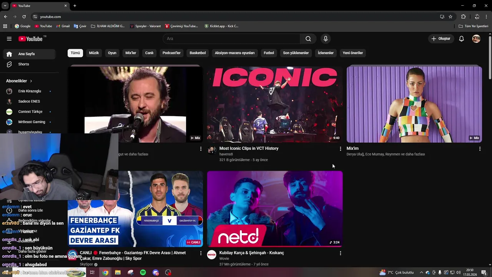This screenshot has height=277, width=492.
Task: Open the account avatar menu
Action: click(x=476, y=38)
